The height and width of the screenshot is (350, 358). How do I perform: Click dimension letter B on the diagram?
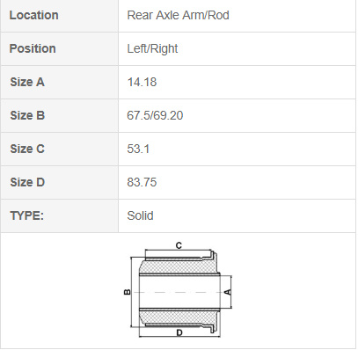[128, 292]
